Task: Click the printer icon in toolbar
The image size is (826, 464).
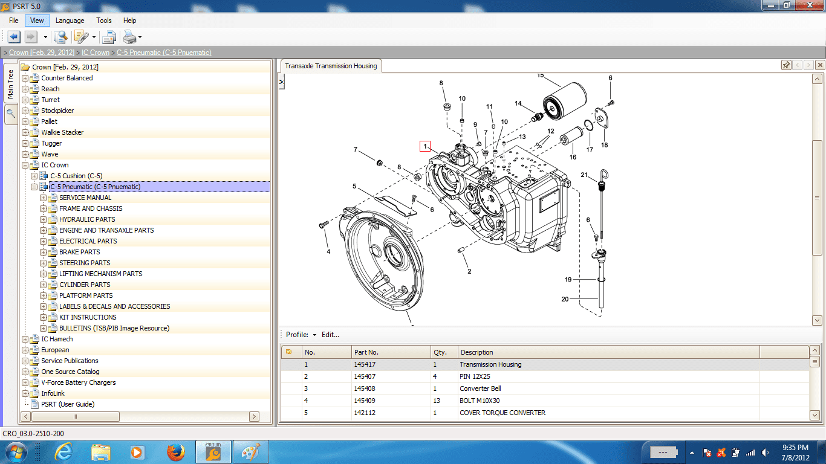Action: click(x=130, y=37)
